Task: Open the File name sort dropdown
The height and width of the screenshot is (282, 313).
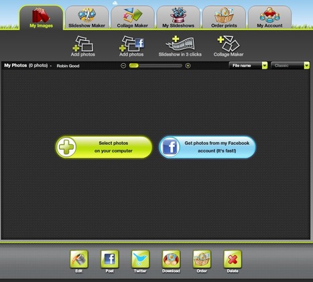Action: pyautogui.click(x=248, y=66)
